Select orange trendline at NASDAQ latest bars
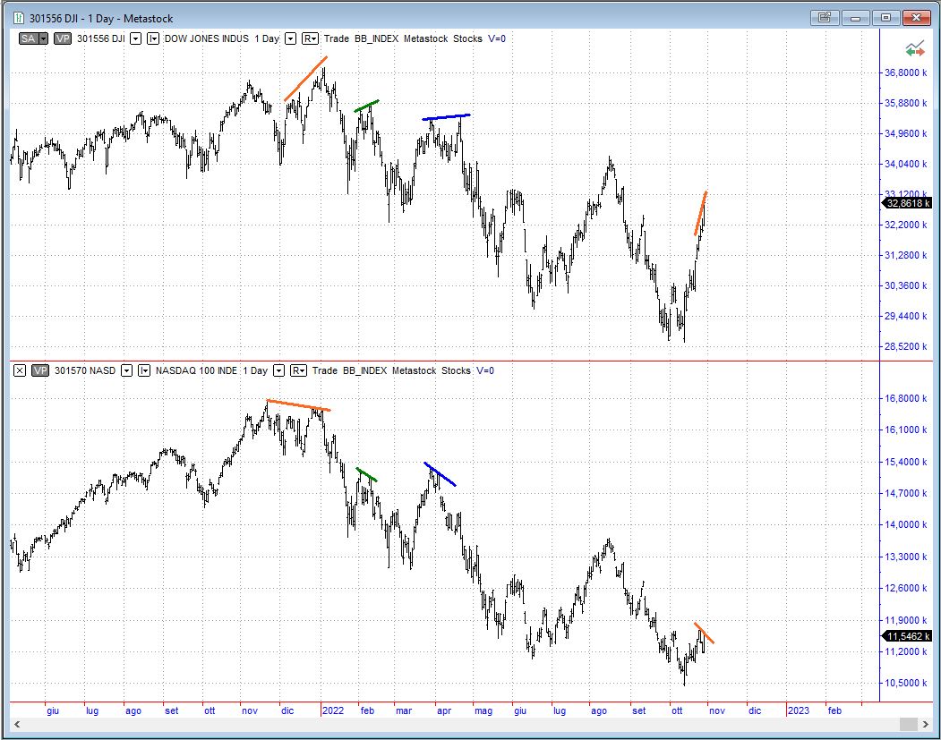The width and height of the screenshot is (941, 740). tap(705, 634)
